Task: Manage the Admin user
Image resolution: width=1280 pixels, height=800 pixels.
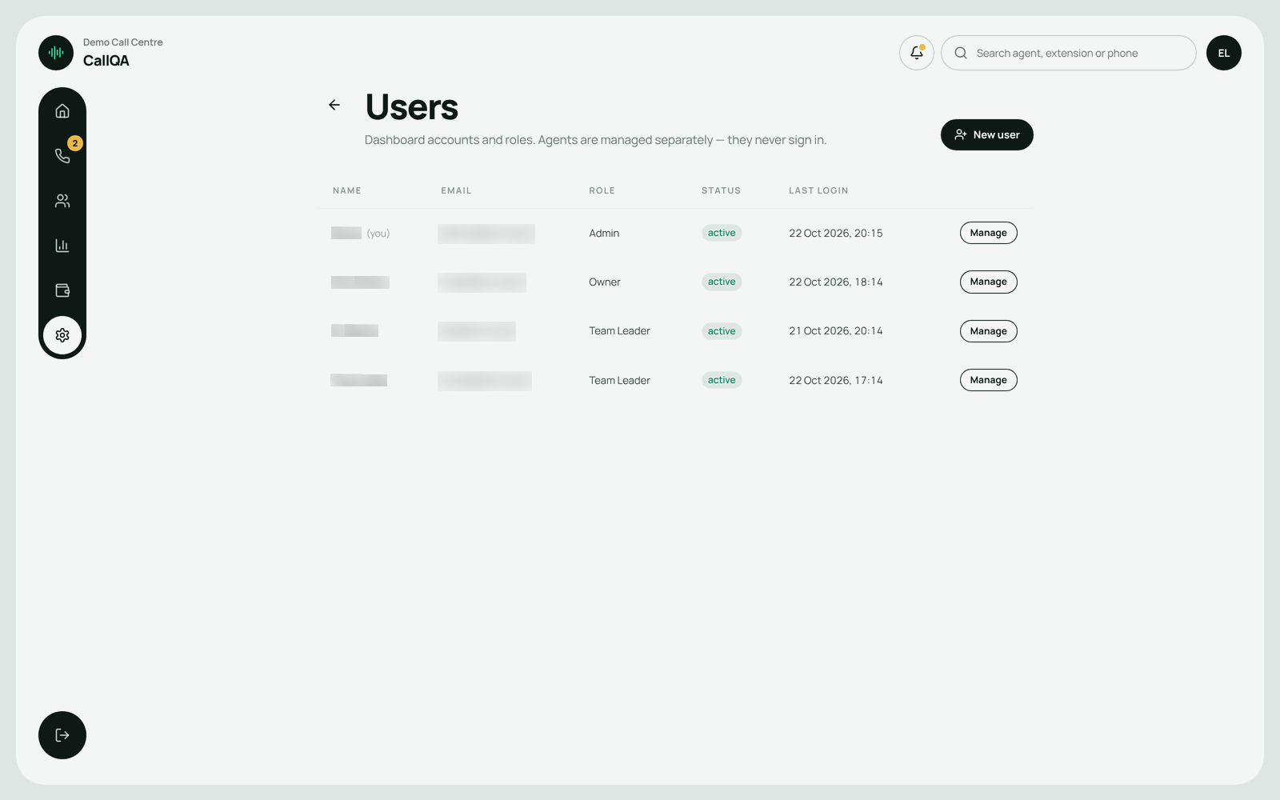Action: click(989, 233)
